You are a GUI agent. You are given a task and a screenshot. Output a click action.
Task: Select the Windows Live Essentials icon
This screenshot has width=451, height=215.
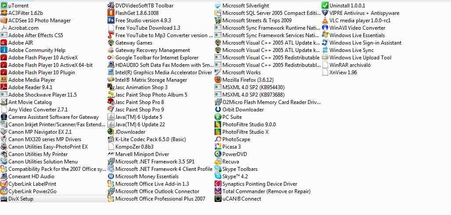click(325, 35)
